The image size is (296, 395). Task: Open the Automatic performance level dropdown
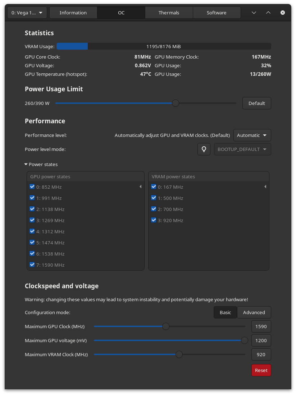click(252, 135)
